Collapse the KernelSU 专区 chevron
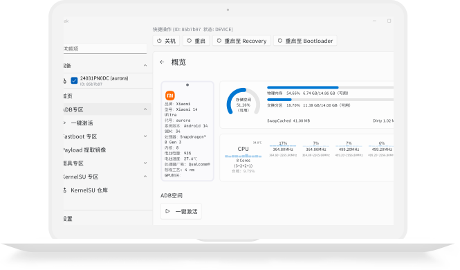The width and height of the screenshot is (460, 270). tap(145, 177)
